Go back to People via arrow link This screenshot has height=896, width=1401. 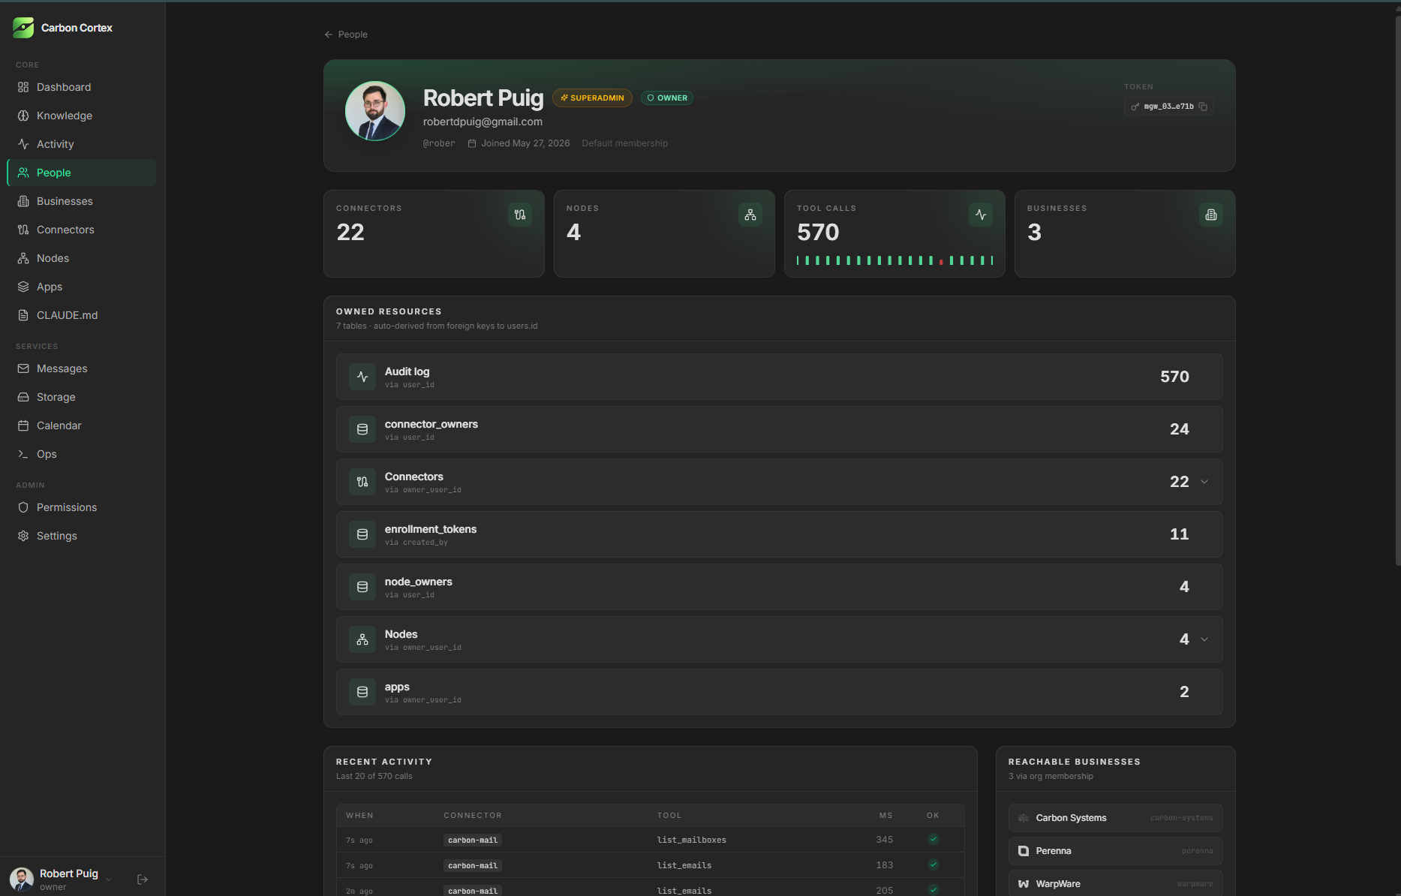click(346, 35)
